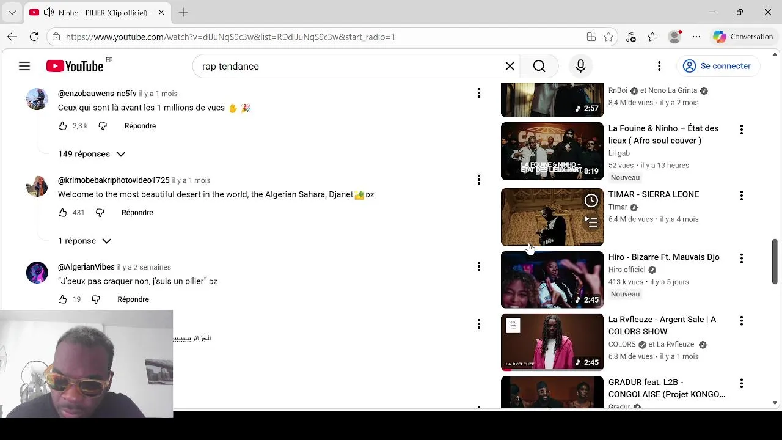Dislike the Algerian Sahara comment
The image size is (782, 440).
(100, 213)
